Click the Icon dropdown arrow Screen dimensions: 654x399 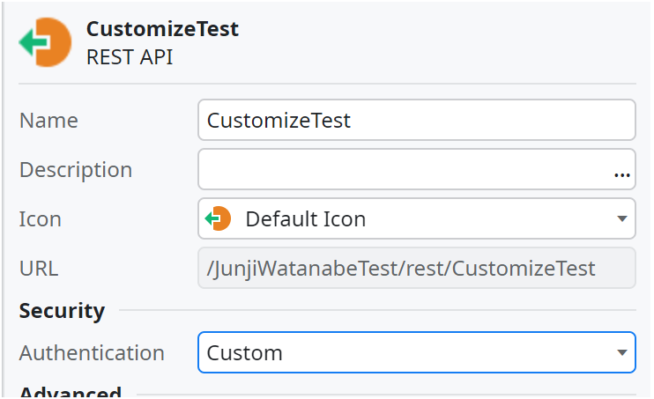click(x=621, y=218)
